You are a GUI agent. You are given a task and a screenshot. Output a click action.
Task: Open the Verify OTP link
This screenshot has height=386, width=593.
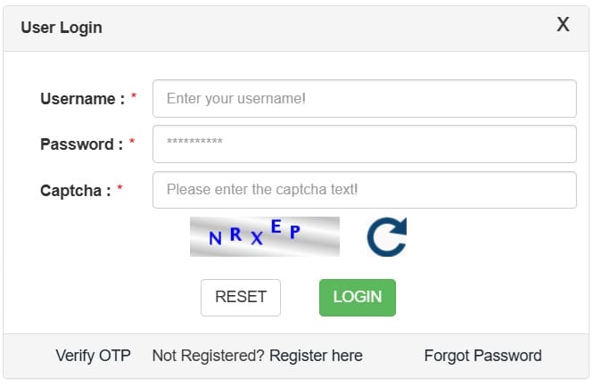click(x=93, y=356)
